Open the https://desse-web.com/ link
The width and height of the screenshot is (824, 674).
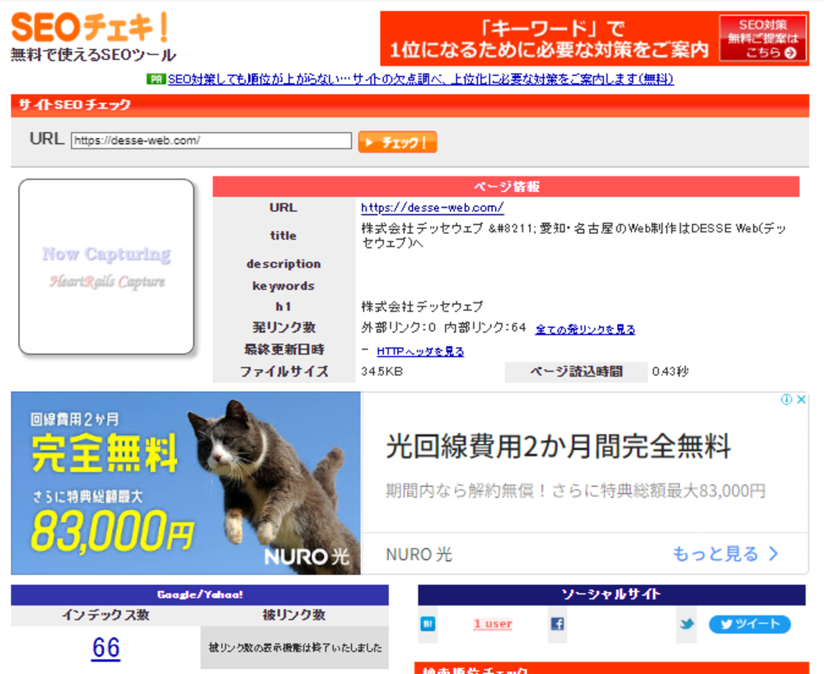tap(433, 208)
